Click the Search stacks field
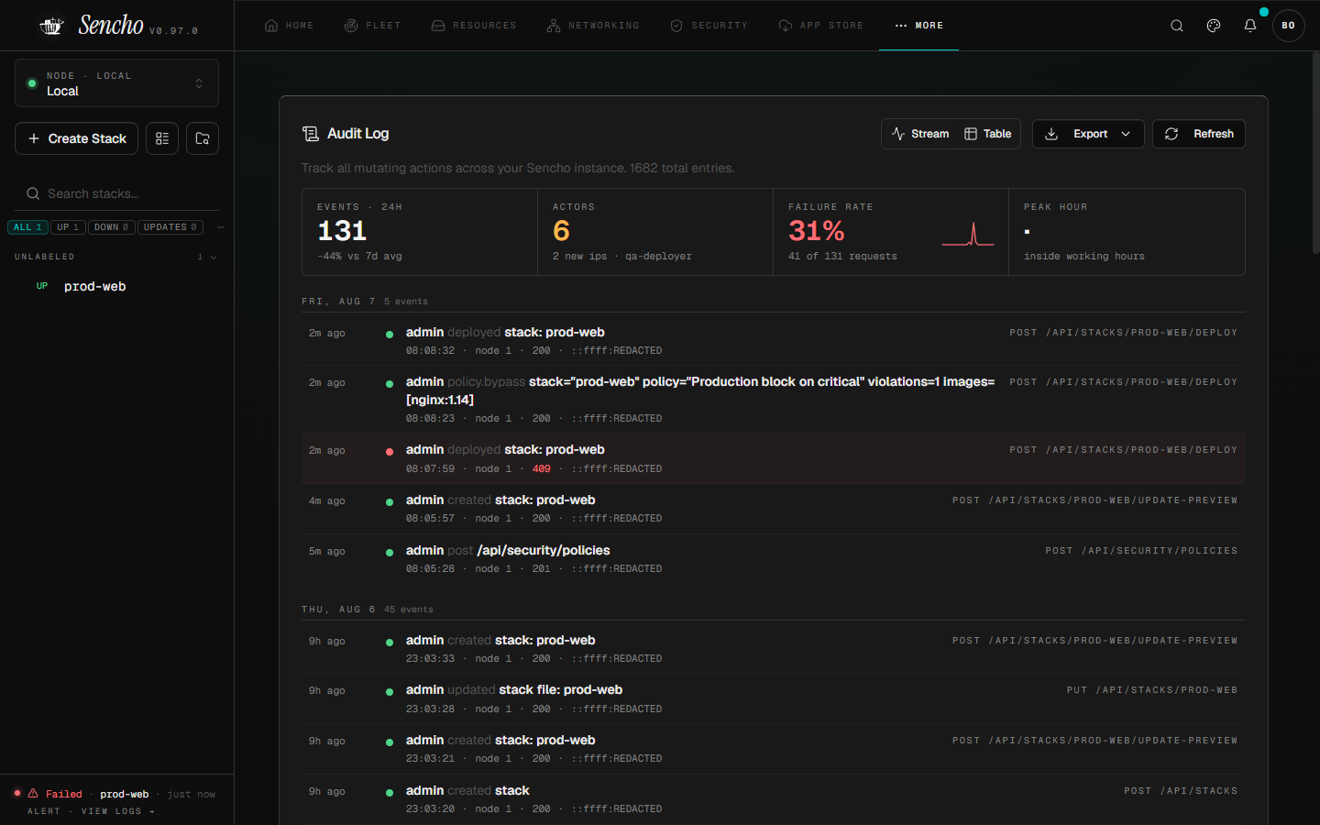The image size is (1320, 825). [x=116, y=193]
